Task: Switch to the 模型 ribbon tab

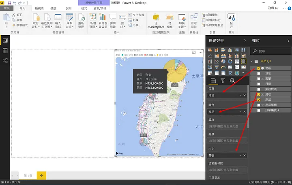Action: (x=53, y=9)
